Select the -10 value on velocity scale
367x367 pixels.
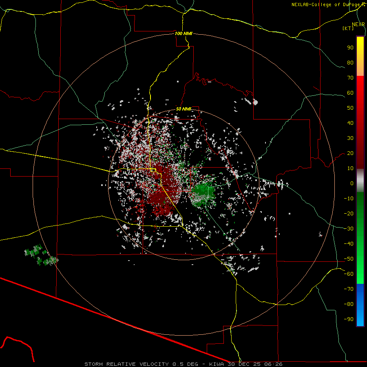[349, 199]
